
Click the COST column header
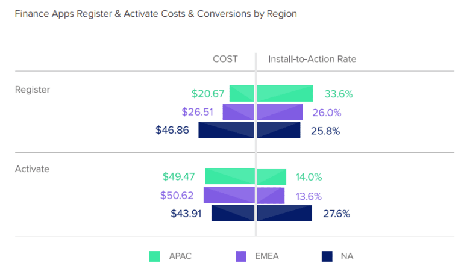click(x=225, y=59)
